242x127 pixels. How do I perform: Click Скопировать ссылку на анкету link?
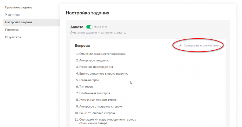pos(202,45)
